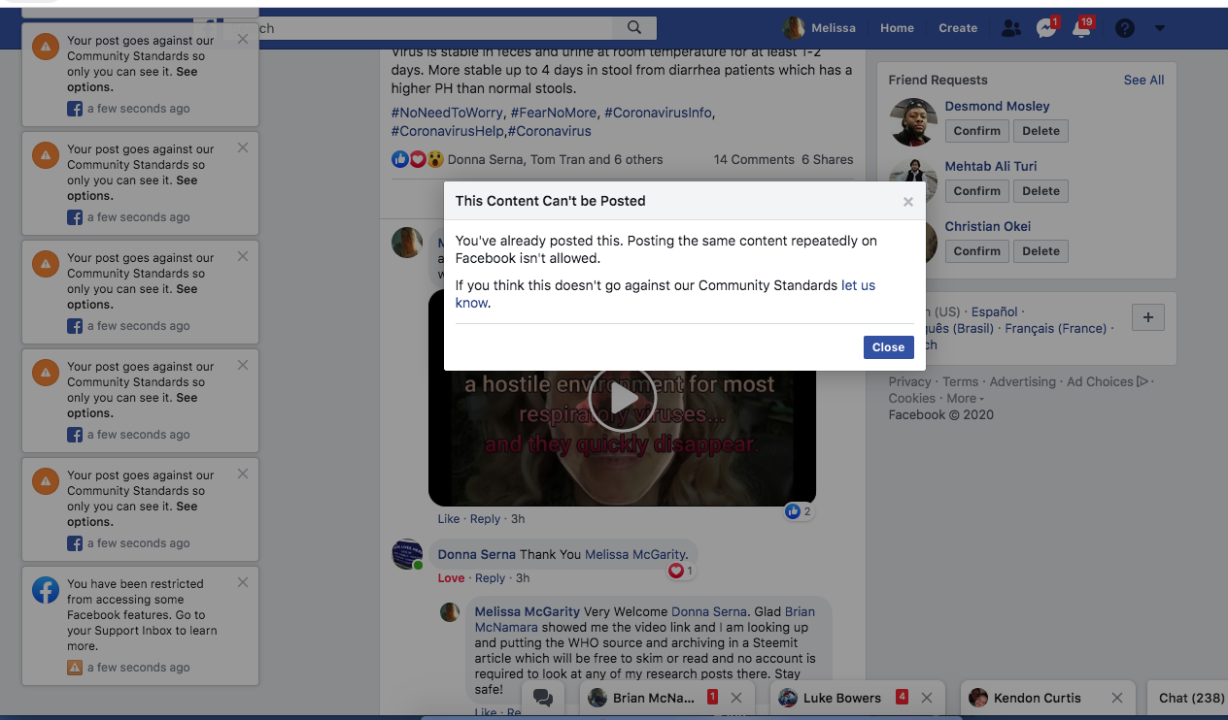
Task: Click the thumbs-up reaction icon on the post
Action: point(400,159)
